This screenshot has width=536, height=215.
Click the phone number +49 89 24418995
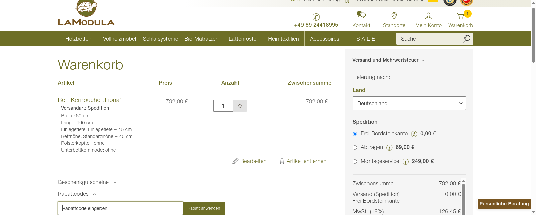[316, 25]
